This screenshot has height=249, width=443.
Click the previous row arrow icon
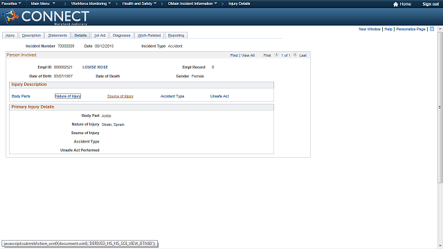click(276, 55)
